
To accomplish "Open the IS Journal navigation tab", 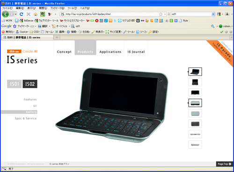I will pos(136,52).
